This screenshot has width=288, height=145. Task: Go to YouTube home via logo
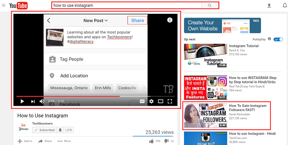(x=18, y=6)
